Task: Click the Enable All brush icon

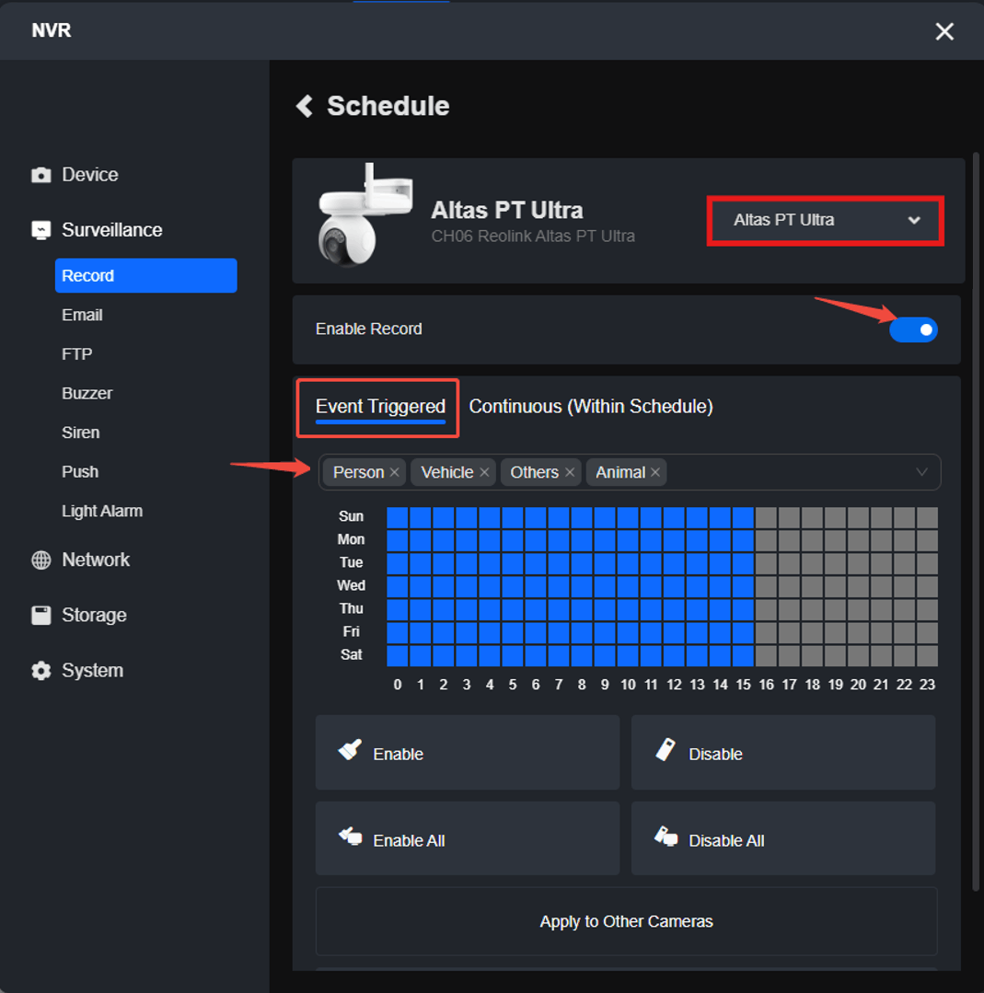Action: [x=351, y=837]
